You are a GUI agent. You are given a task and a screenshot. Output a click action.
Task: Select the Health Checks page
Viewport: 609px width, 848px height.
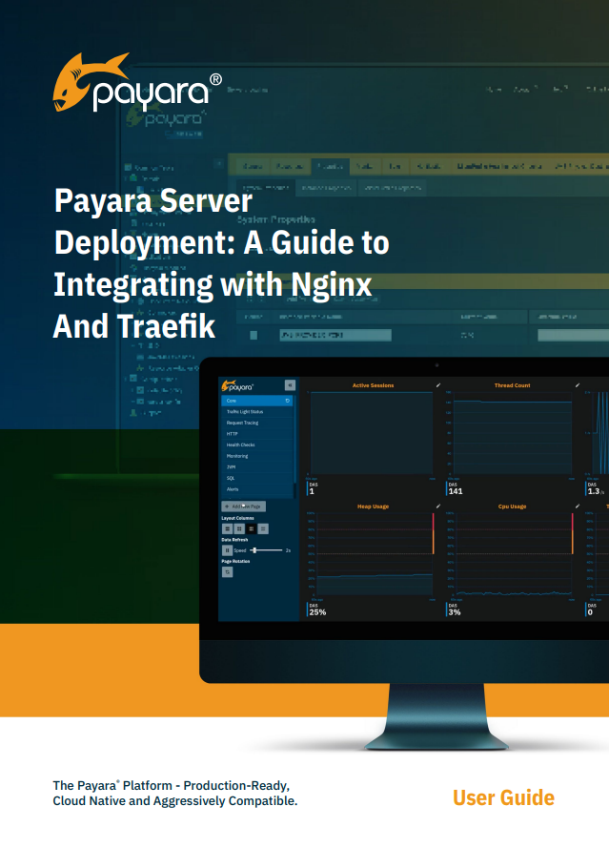[x=240, y=445]
